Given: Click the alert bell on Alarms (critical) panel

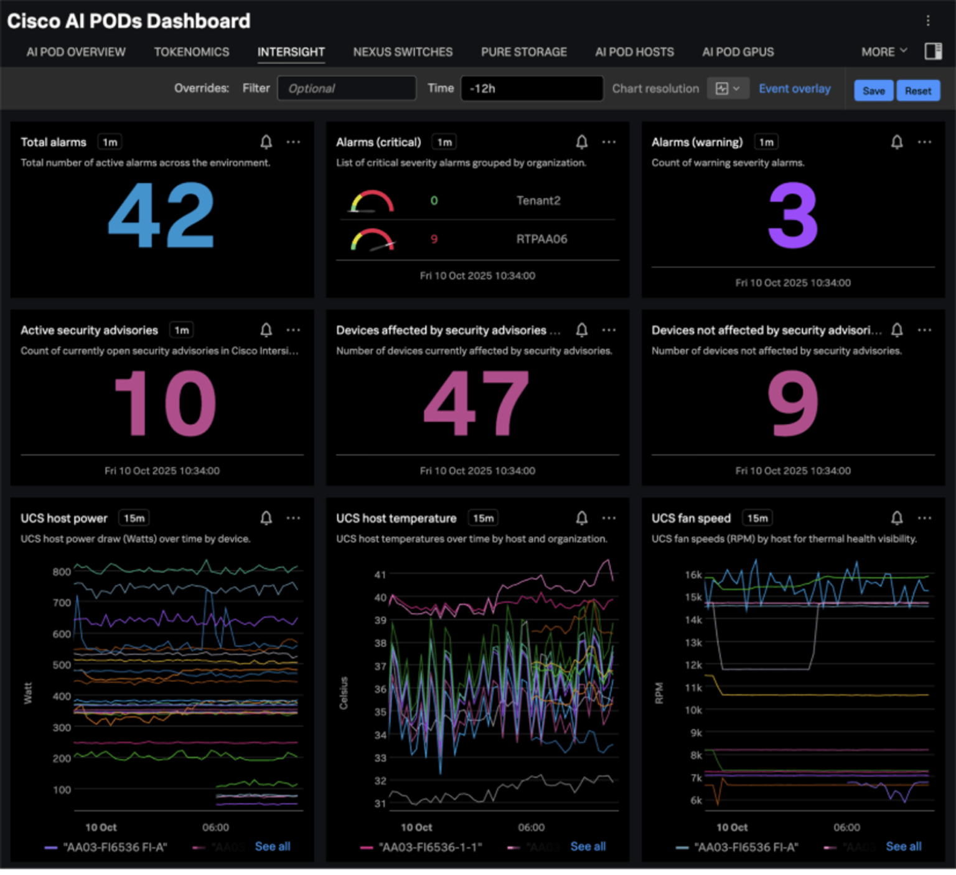Looking at the screenshot, I should (581, 142).
